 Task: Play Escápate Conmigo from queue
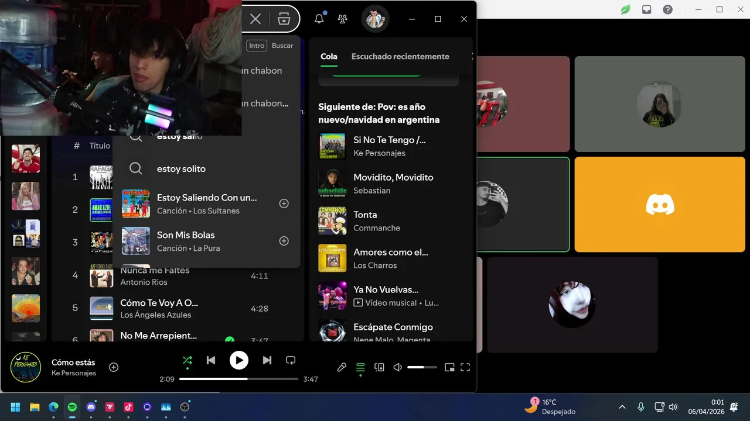click(x=390, y=331)
